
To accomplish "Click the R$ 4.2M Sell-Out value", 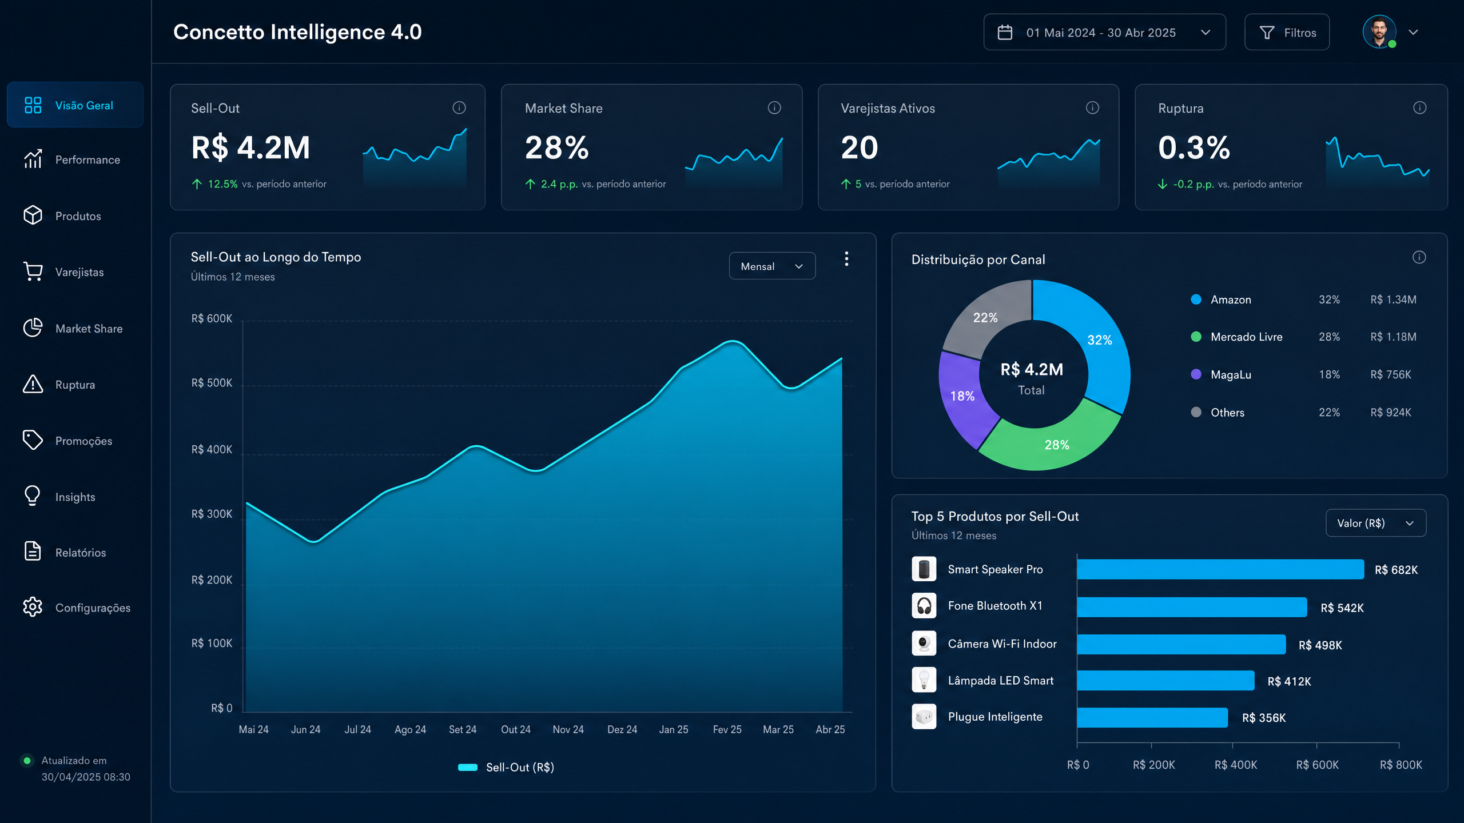I will (x=250, y=147).
